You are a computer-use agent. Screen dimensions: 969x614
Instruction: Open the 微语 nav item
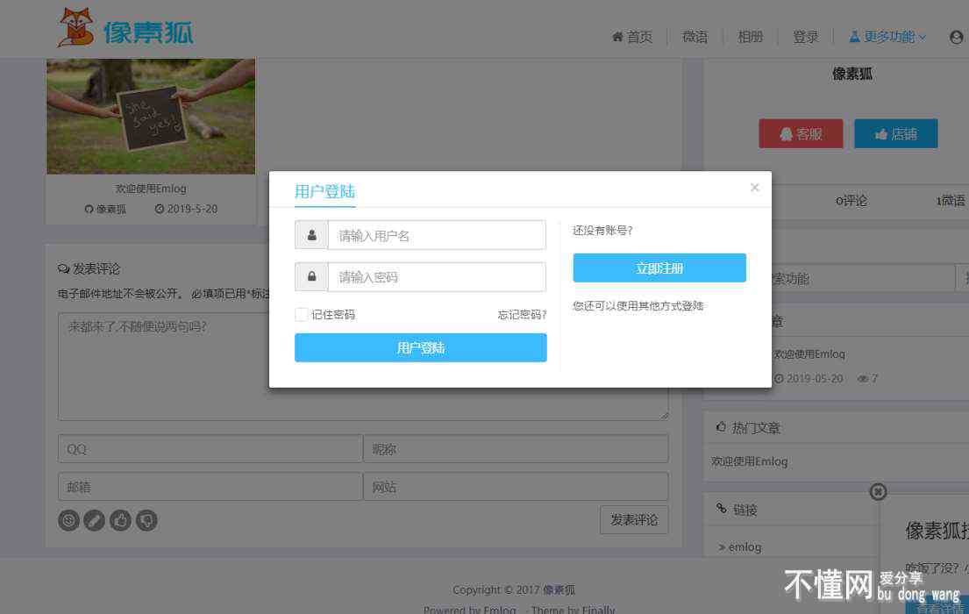click(695, 37)
